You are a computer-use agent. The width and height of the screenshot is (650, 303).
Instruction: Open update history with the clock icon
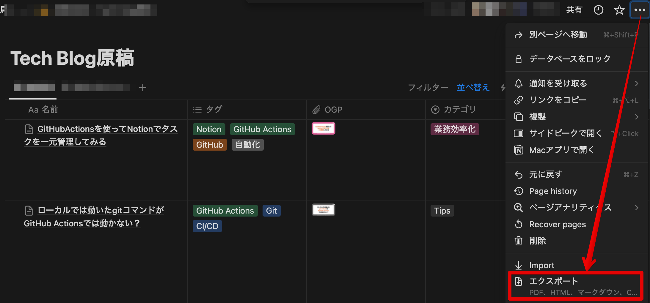tap(599, 10)
